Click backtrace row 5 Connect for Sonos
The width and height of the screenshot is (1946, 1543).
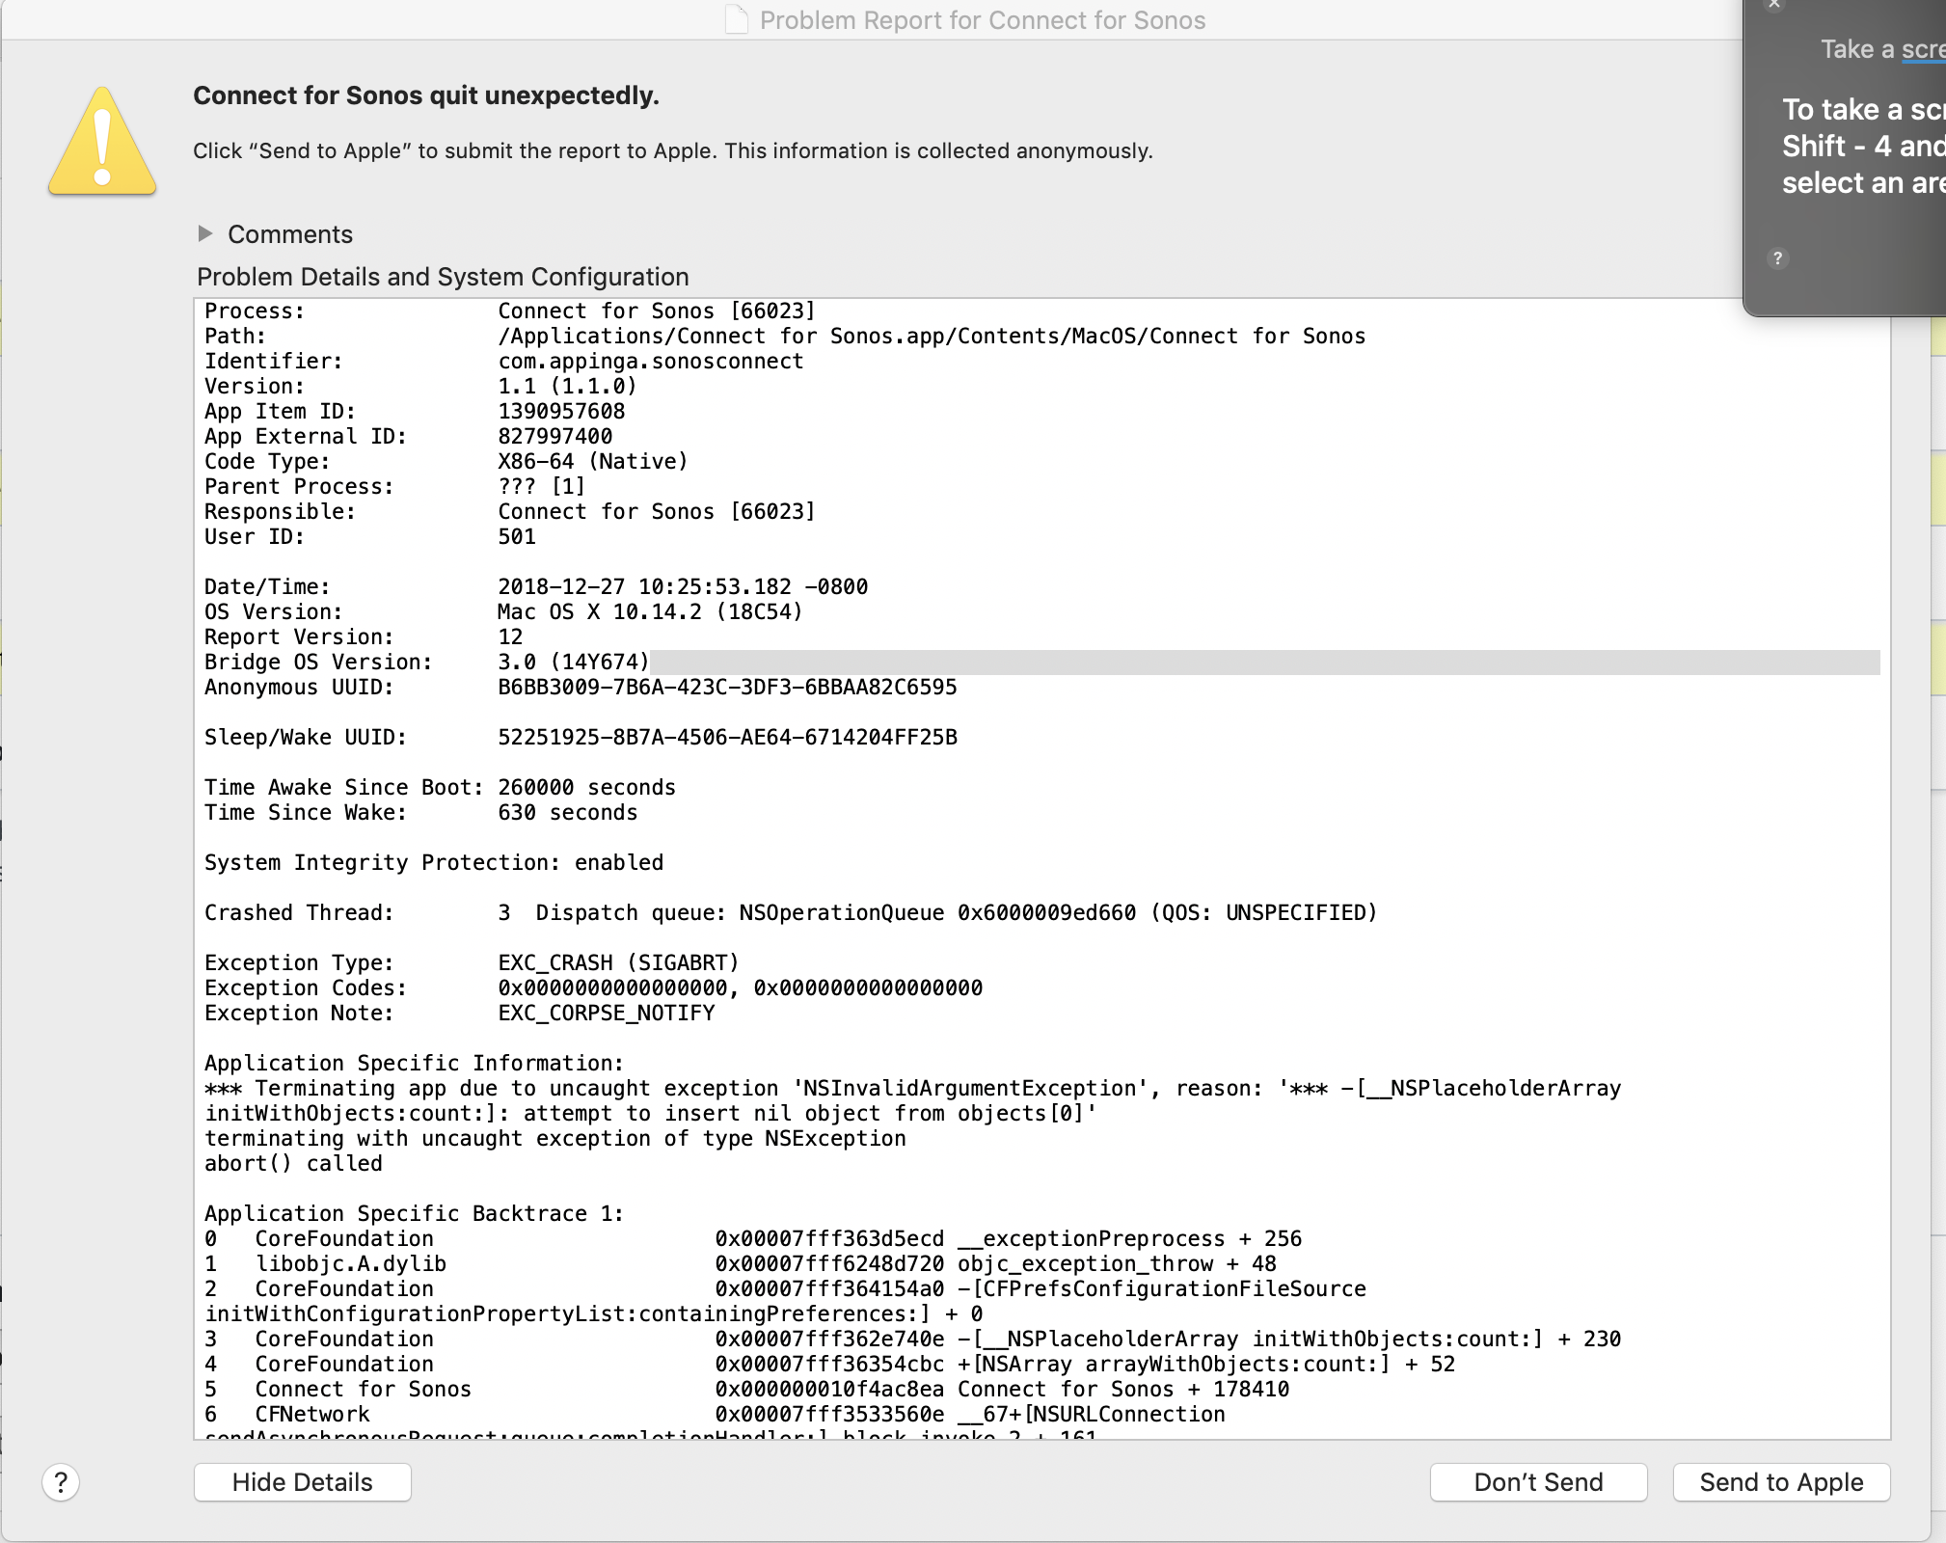(746, 1390)
